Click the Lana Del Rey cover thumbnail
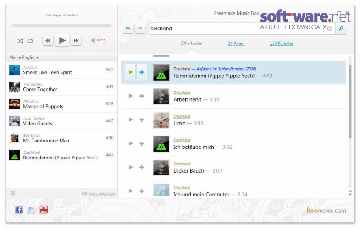 [15, 121]
